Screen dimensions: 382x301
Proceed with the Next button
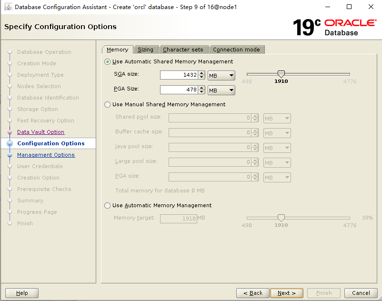[287, 293]
